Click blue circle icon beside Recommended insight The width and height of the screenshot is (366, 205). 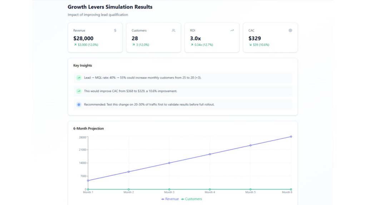coord(79,105)
